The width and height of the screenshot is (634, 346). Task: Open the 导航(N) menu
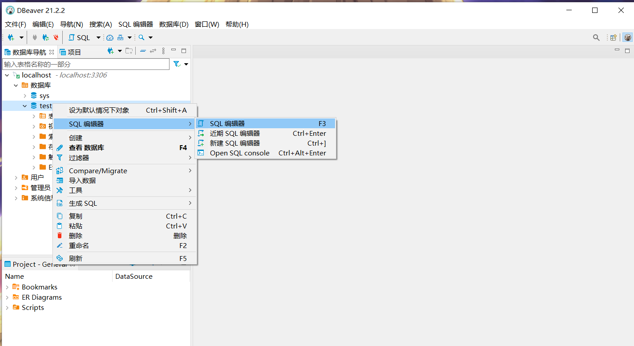pos(72,24)
